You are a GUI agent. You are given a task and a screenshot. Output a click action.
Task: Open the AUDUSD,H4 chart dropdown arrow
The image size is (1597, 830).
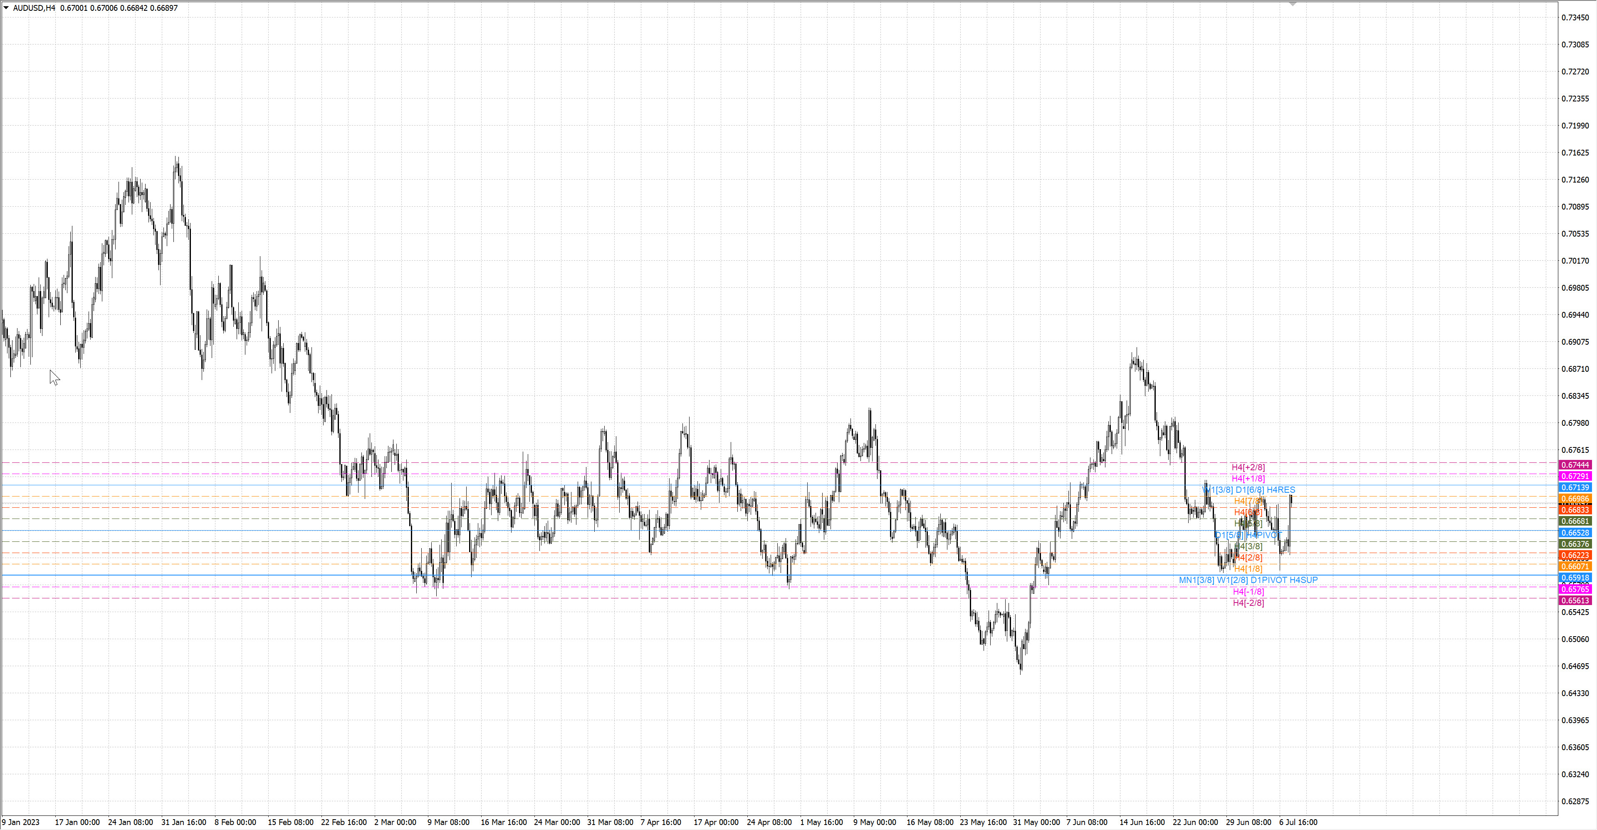tap(6, 8)
